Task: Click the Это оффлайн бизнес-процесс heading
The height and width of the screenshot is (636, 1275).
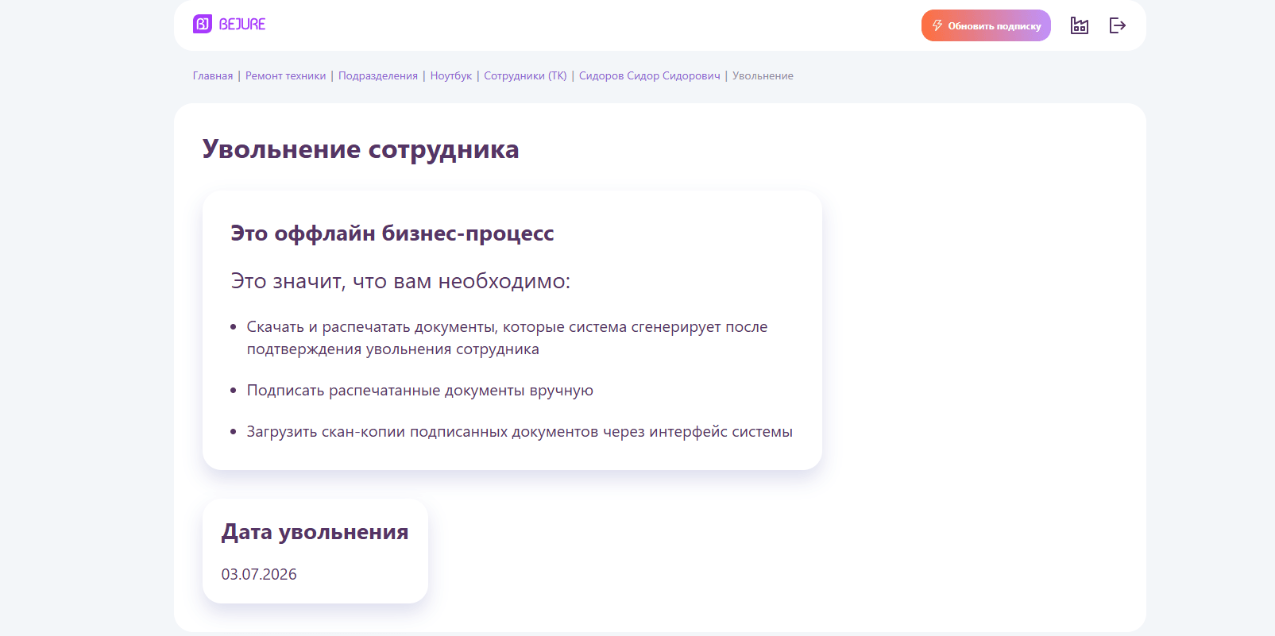Action: (x=392, y=233)
